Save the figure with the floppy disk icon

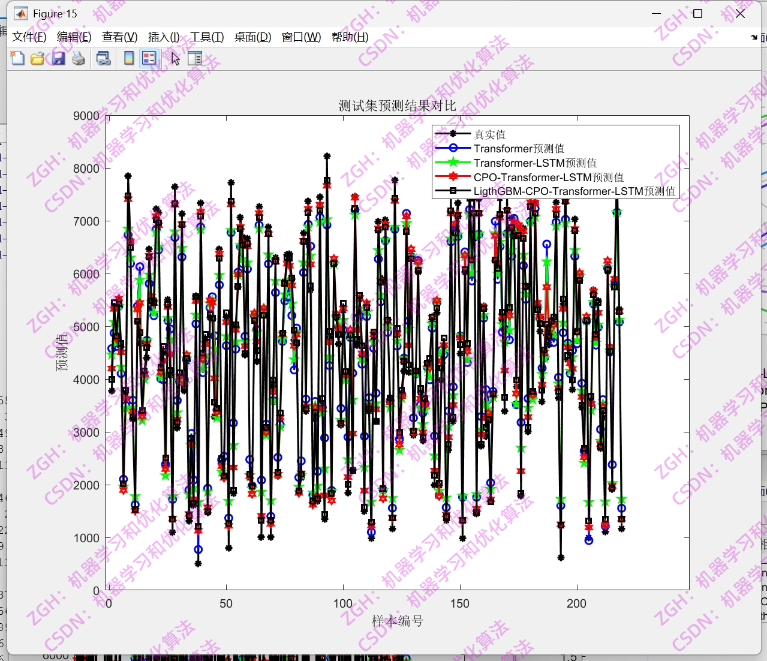[58, 58]
